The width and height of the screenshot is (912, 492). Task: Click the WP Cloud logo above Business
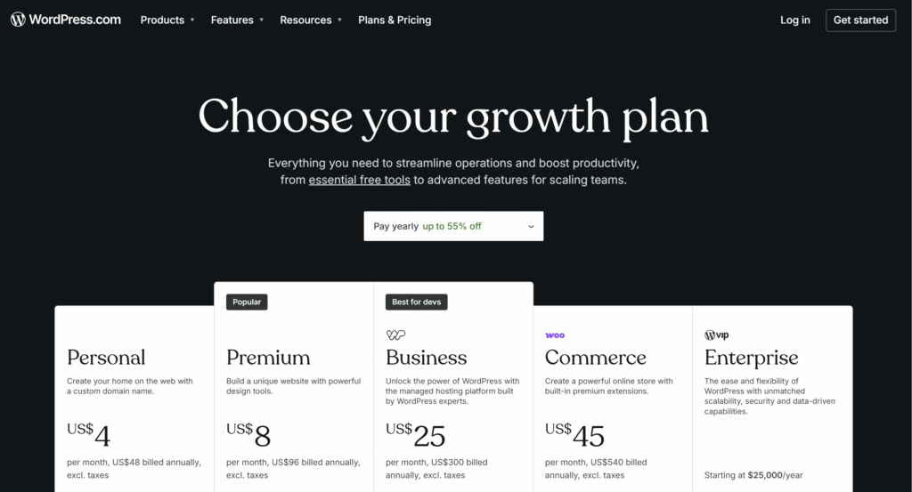(x=395, y=335)
